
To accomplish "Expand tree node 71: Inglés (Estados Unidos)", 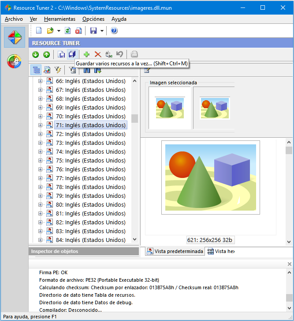I will pos(40,125).
